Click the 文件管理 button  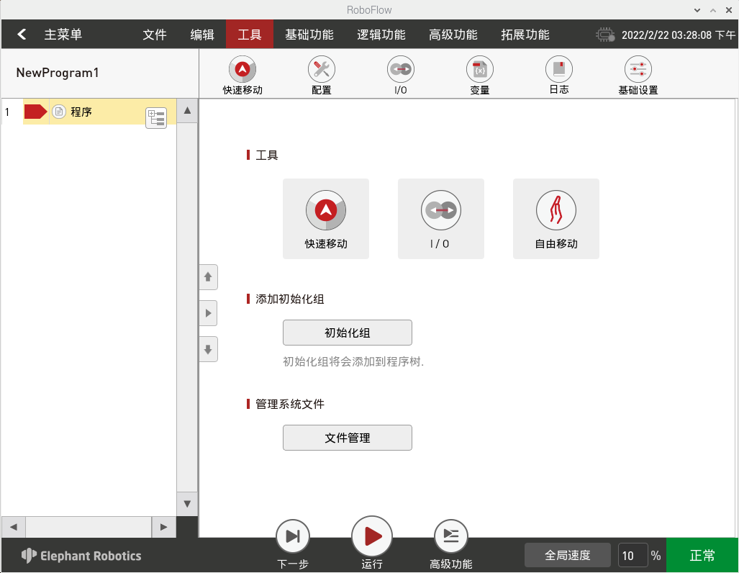tap(347, 438)
